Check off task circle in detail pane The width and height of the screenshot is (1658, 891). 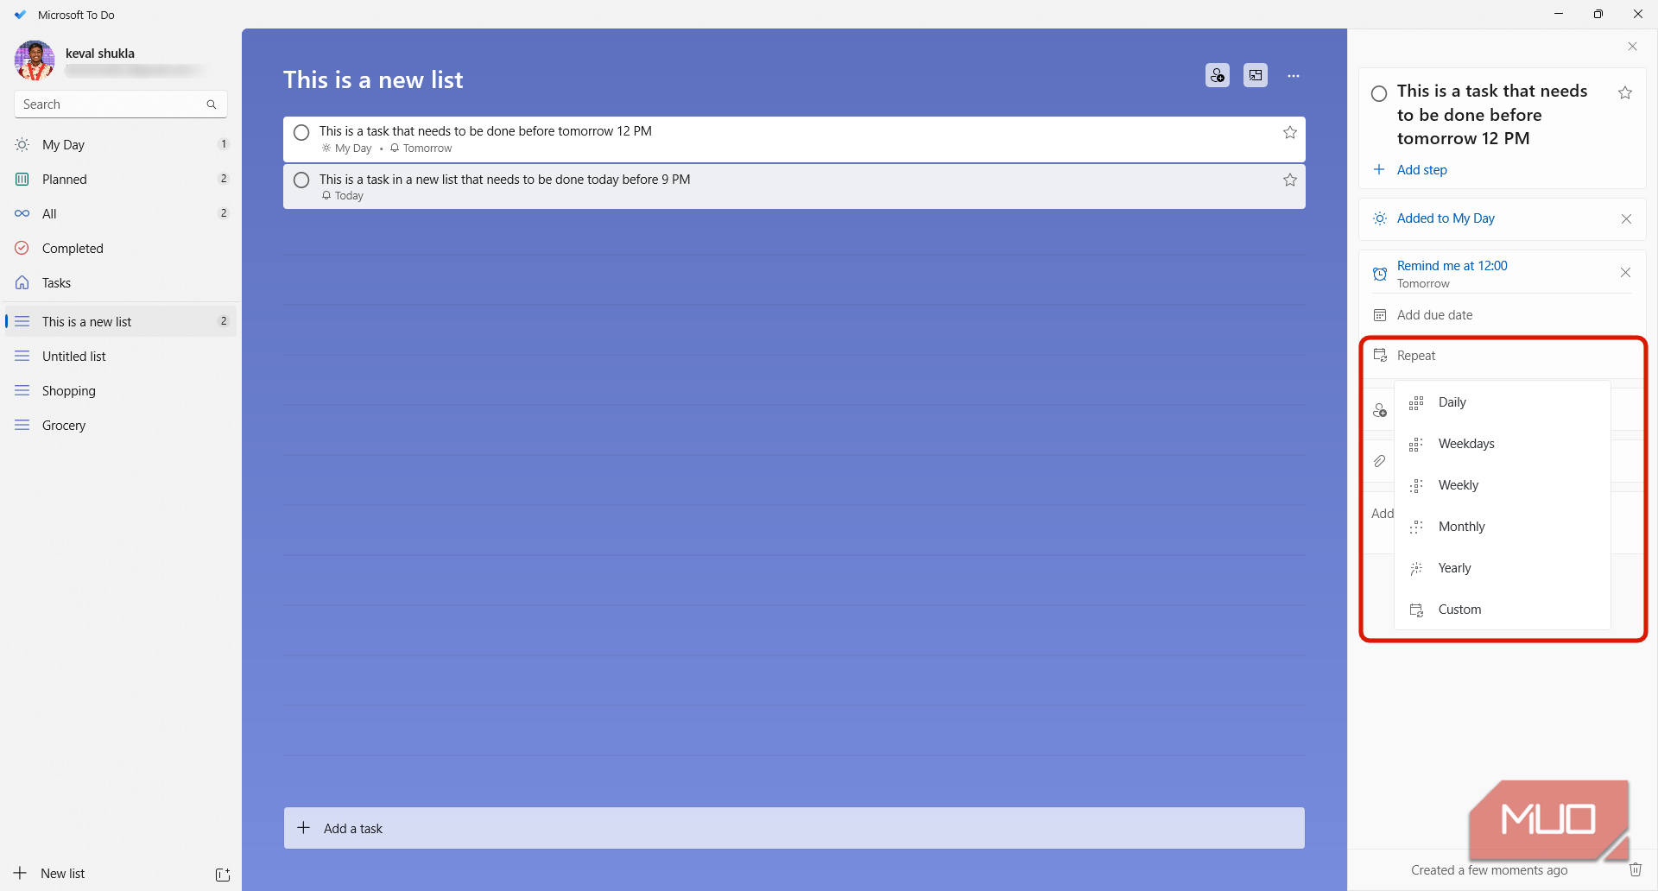click(x=1379, y=93)
